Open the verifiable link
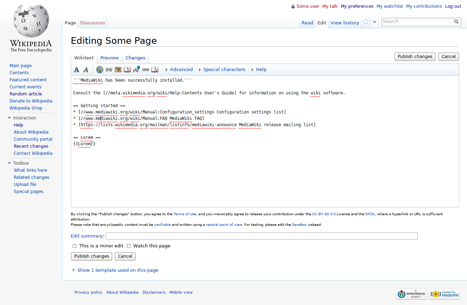Viewport: 467px width, 305px height. pyautogui.click(x=163, y=225)
